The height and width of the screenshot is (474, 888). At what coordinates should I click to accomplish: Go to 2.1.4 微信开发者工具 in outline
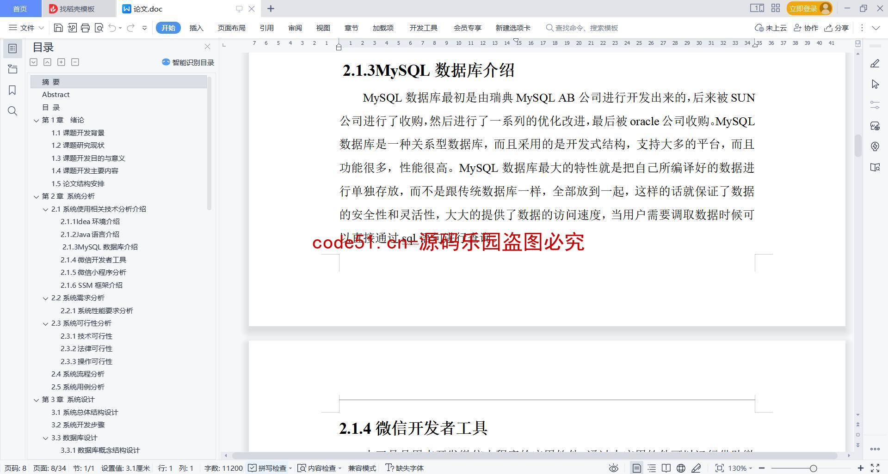93,260
